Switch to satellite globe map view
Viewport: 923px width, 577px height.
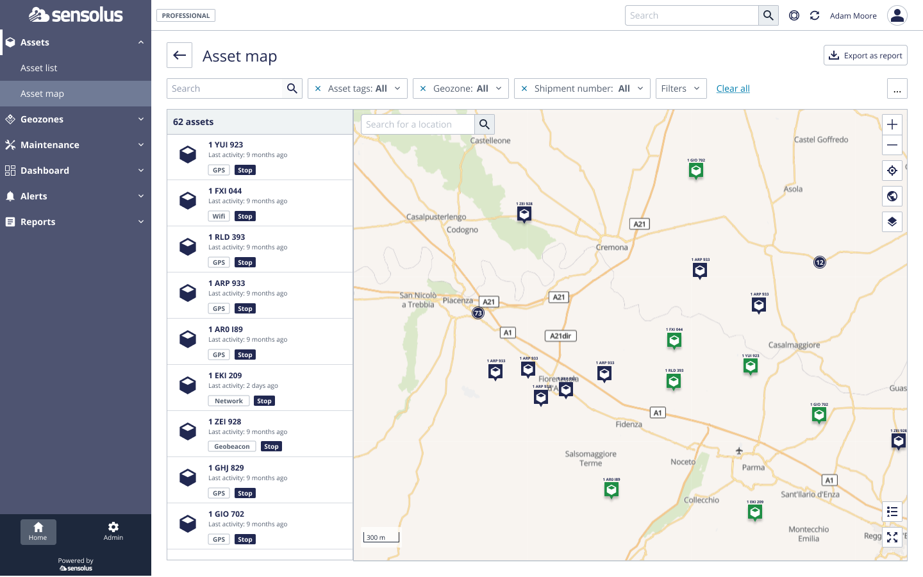[892, 196]
